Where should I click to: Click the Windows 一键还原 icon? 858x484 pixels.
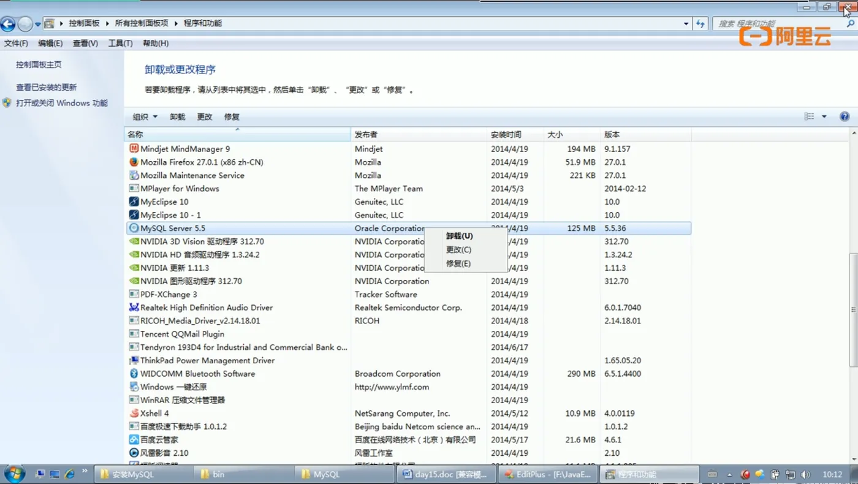[134, 387]
